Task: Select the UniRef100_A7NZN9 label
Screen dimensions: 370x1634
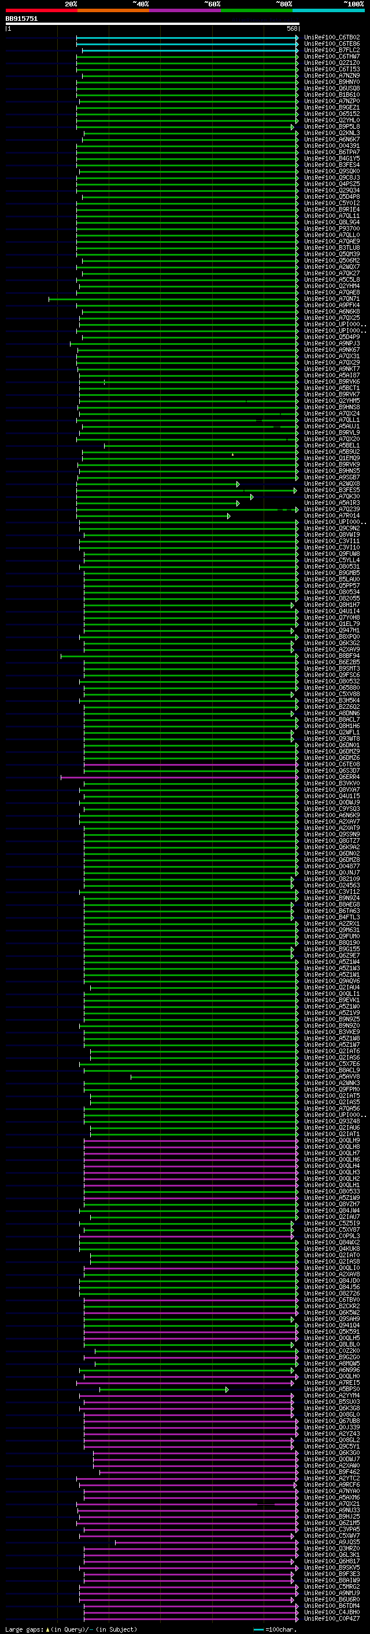Action: [x=332, y=75]
